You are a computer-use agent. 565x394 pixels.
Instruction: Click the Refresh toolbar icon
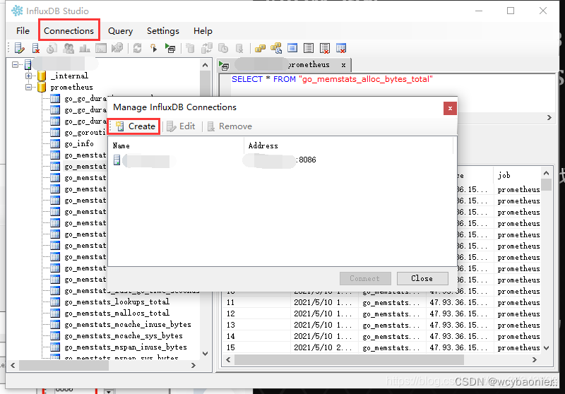click(x=137, y=48)
